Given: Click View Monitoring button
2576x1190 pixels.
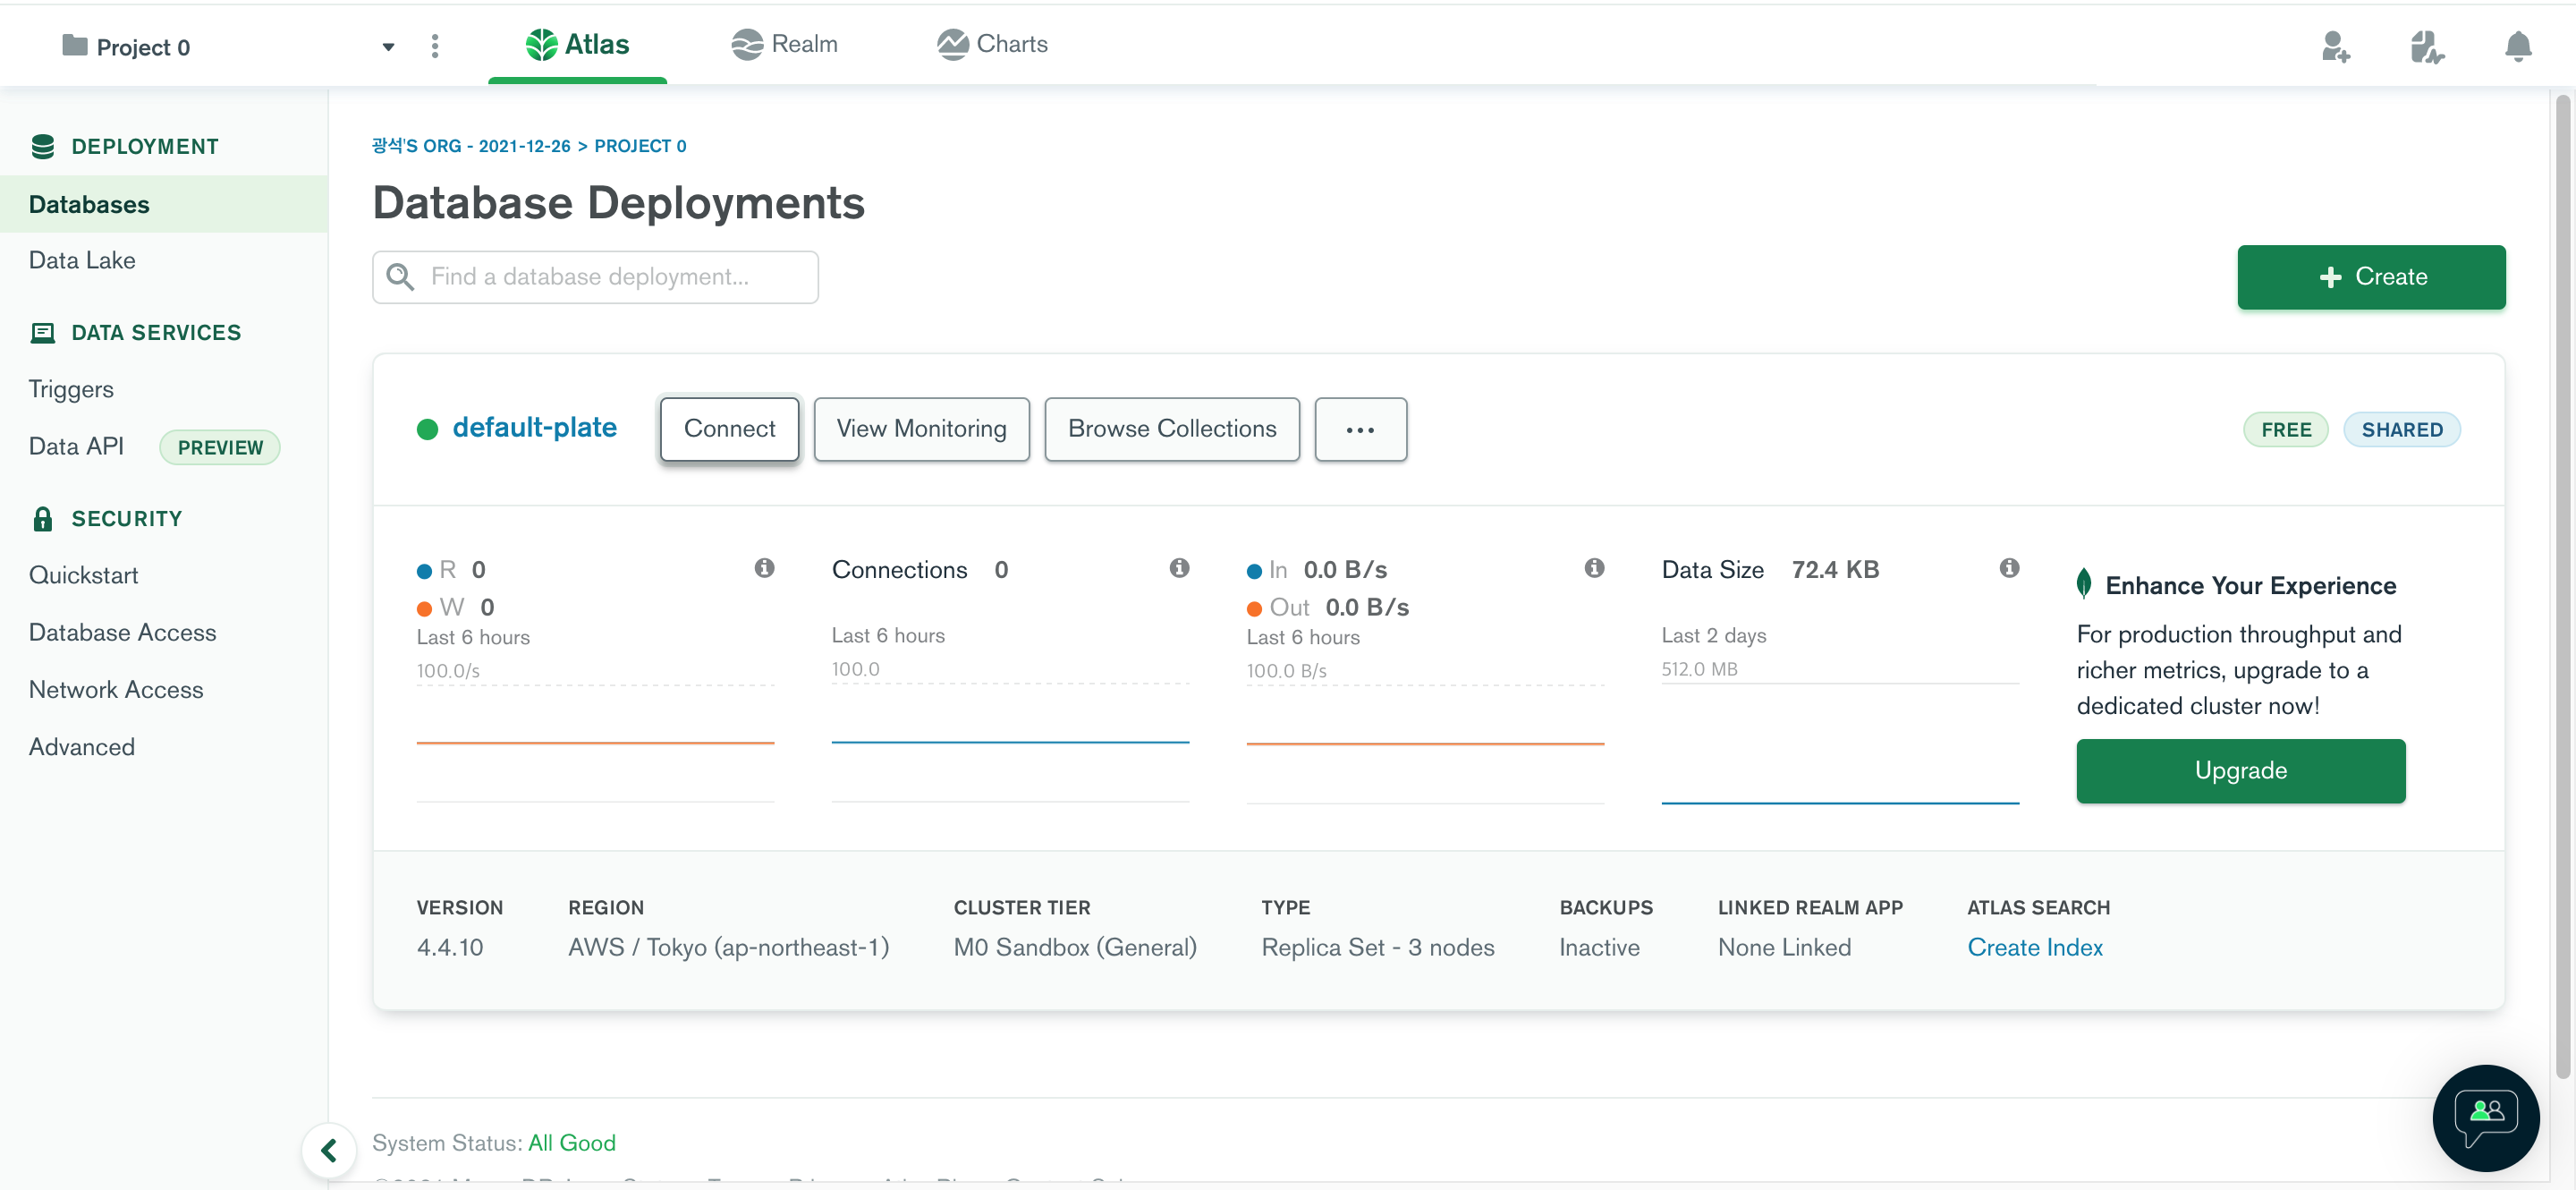Looking at the screenshot, I should tap(921, 429).
